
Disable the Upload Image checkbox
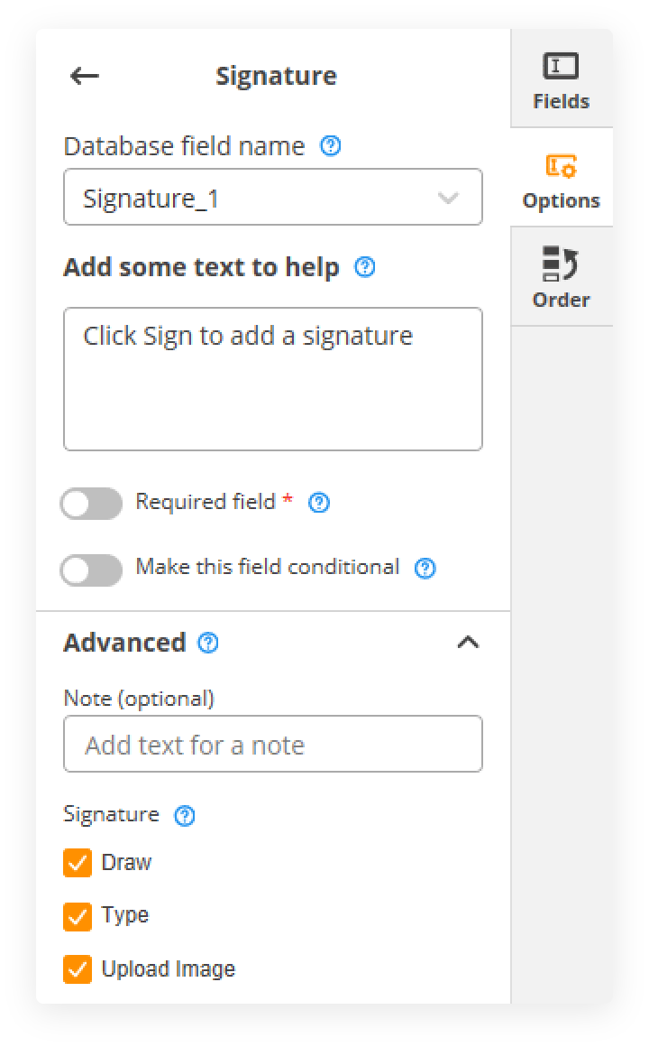(x=78, y=969)
